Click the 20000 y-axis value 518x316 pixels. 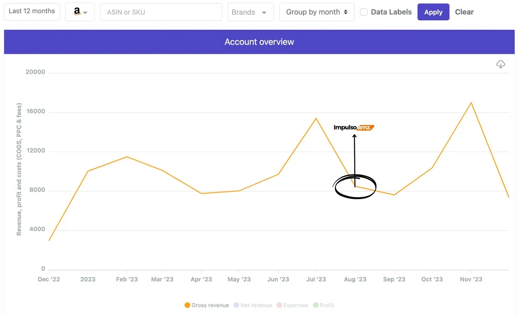[x=35, y=72]
